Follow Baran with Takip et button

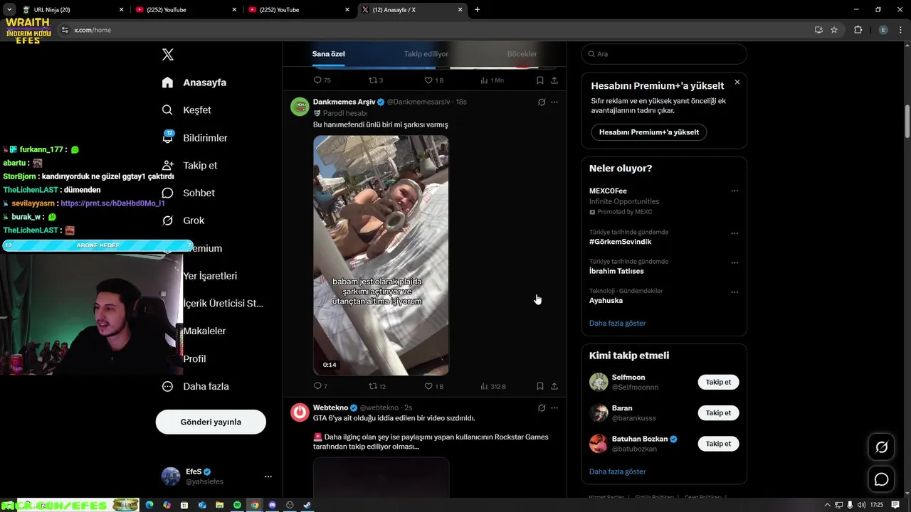[x=718, y=413]
